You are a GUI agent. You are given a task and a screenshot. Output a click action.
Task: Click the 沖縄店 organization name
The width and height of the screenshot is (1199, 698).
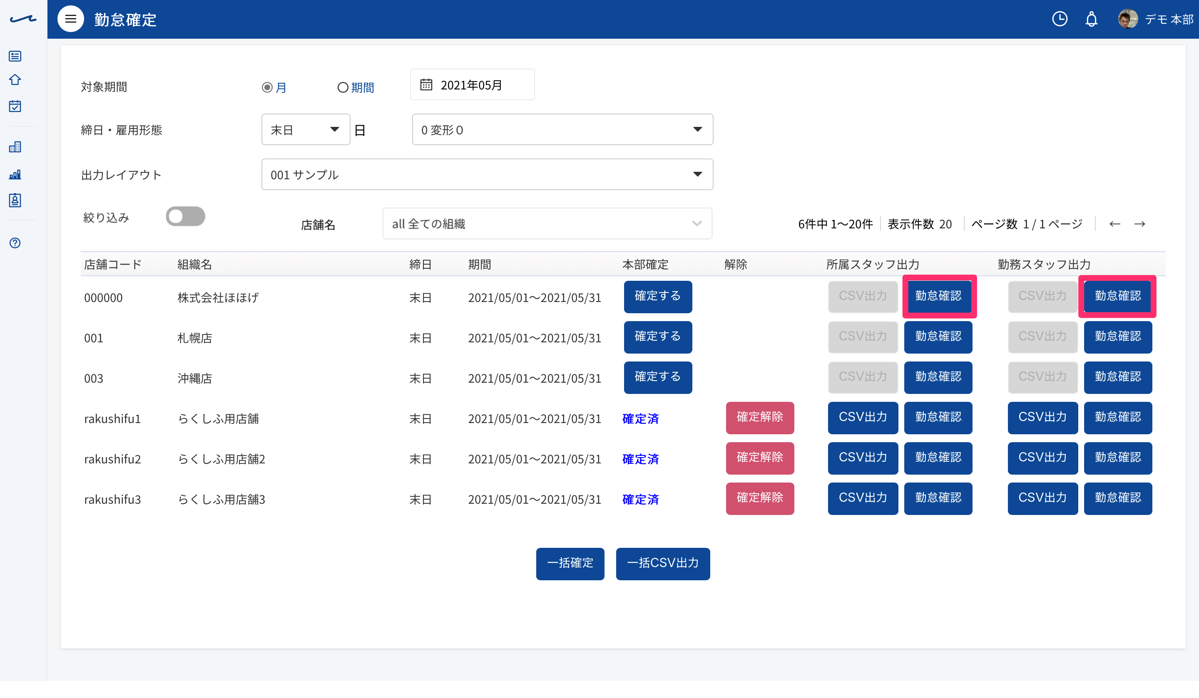pos(194,379)
